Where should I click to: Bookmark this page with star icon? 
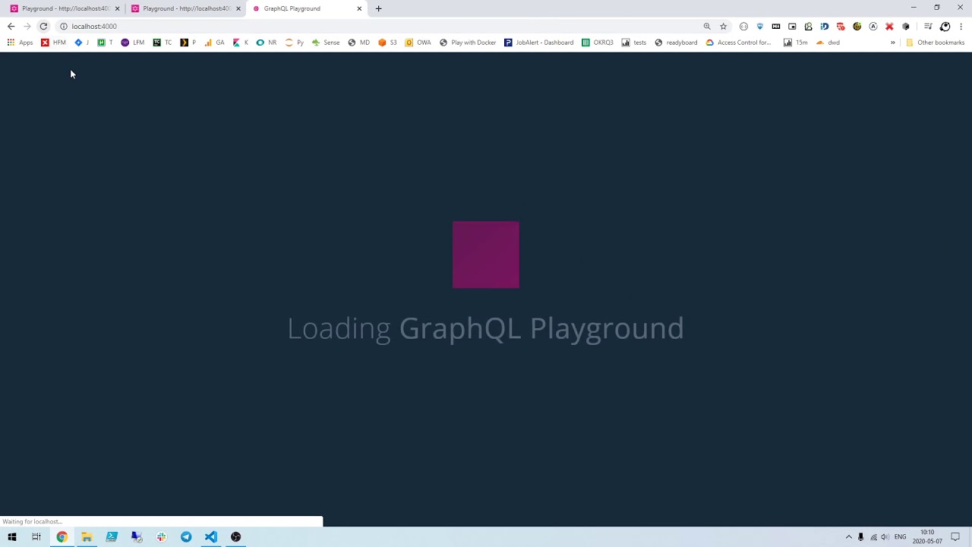[x=723, y=26]
